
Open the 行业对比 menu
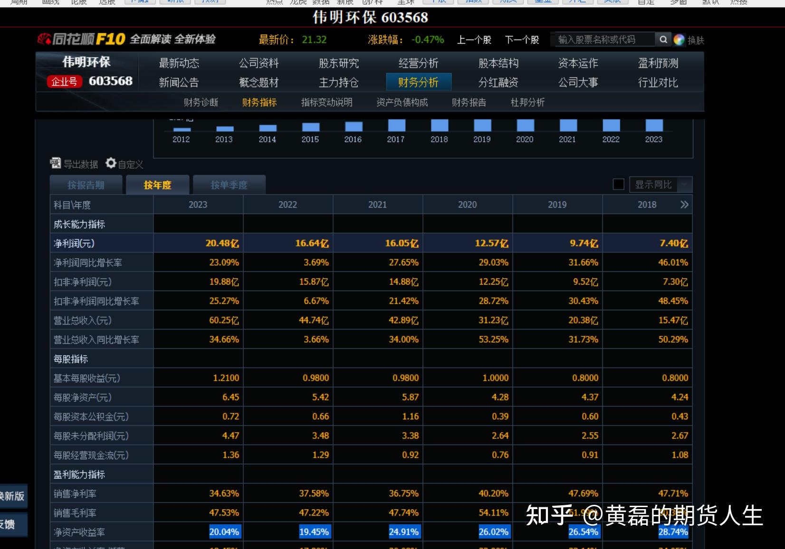658,83
